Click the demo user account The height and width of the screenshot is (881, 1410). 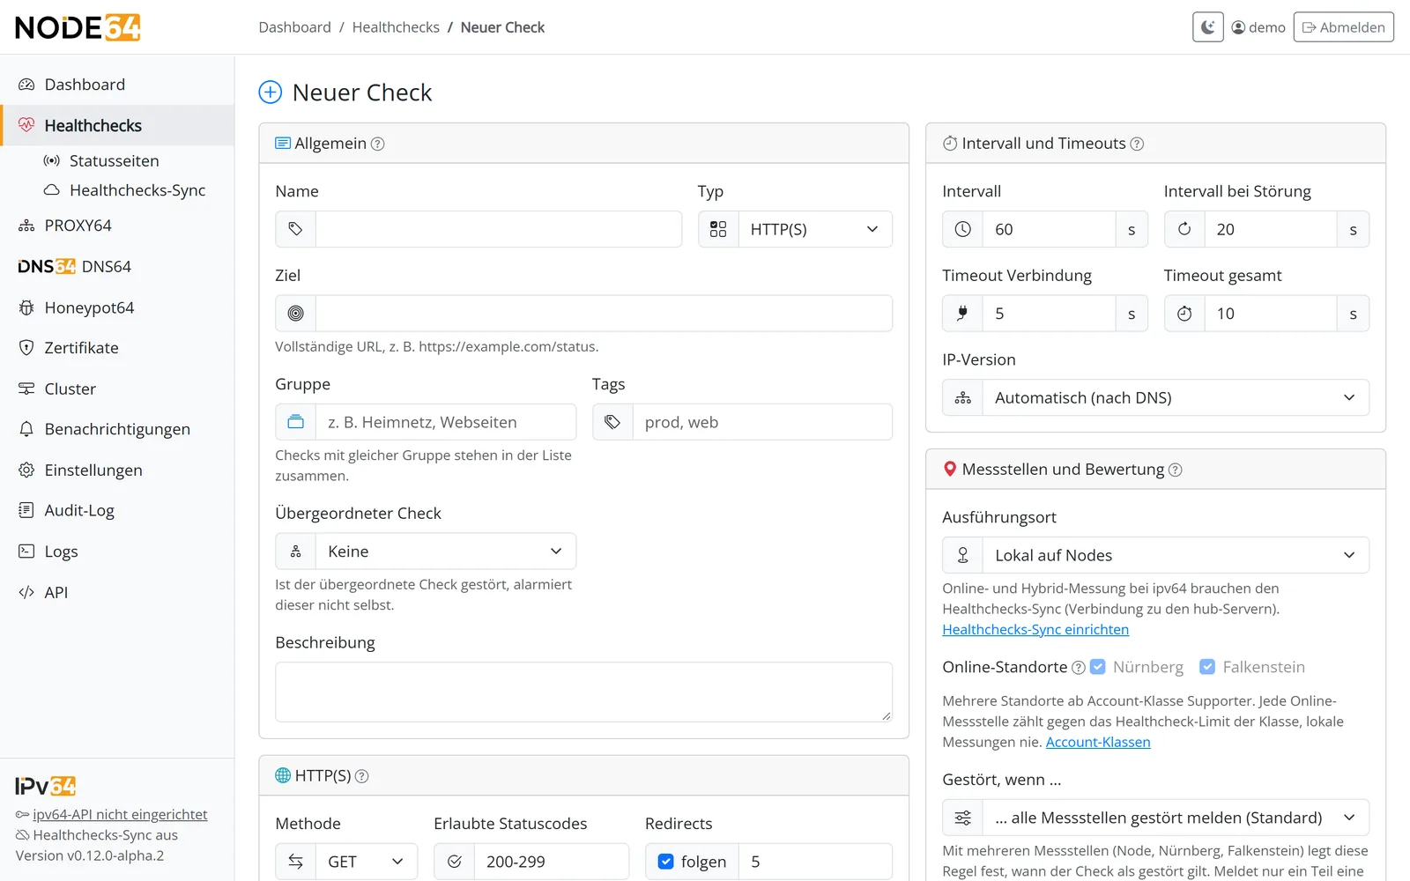click(x=1258, y=27)
